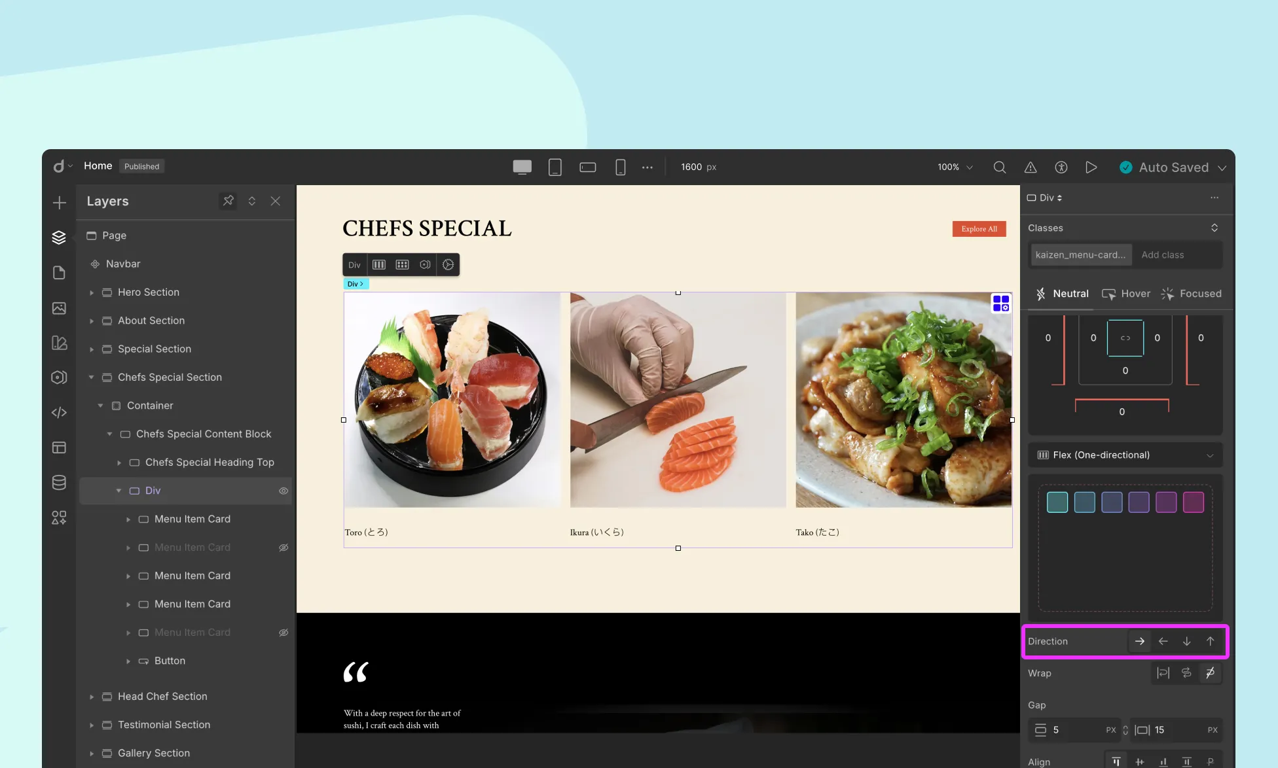Open the accessibility checker icon
The image size is (1278, 768).
point(1061,167)
